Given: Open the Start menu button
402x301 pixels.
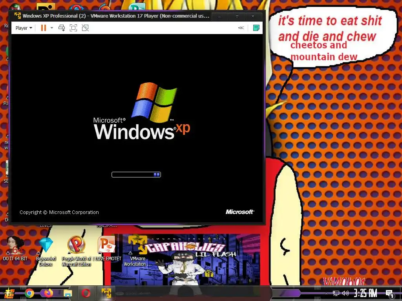Looking at the screenshot, I should (x=9, y=293).
